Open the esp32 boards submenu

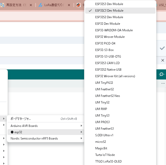click(x=46, y=132)
